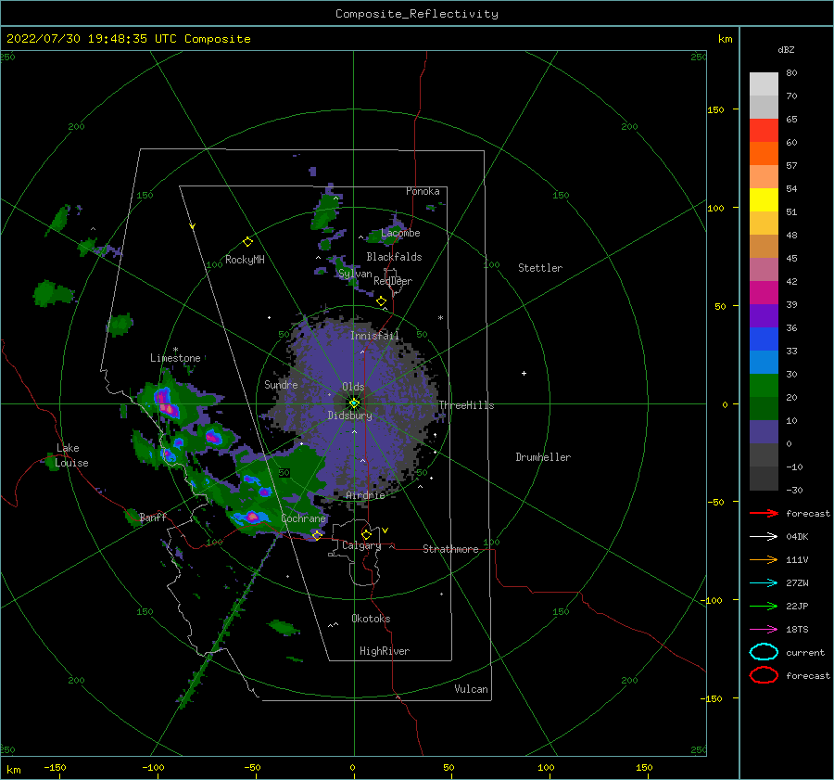Click the HighRiver label
This screenshot has height=780, width=834.
pyautogui.click(x=385, y=652)
